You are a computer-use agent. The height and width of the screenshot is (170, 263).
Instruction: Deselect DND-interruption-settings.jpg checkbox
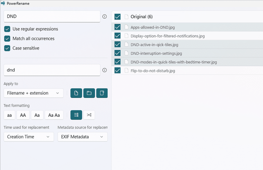pyautogui.click(x=117, y=53)
